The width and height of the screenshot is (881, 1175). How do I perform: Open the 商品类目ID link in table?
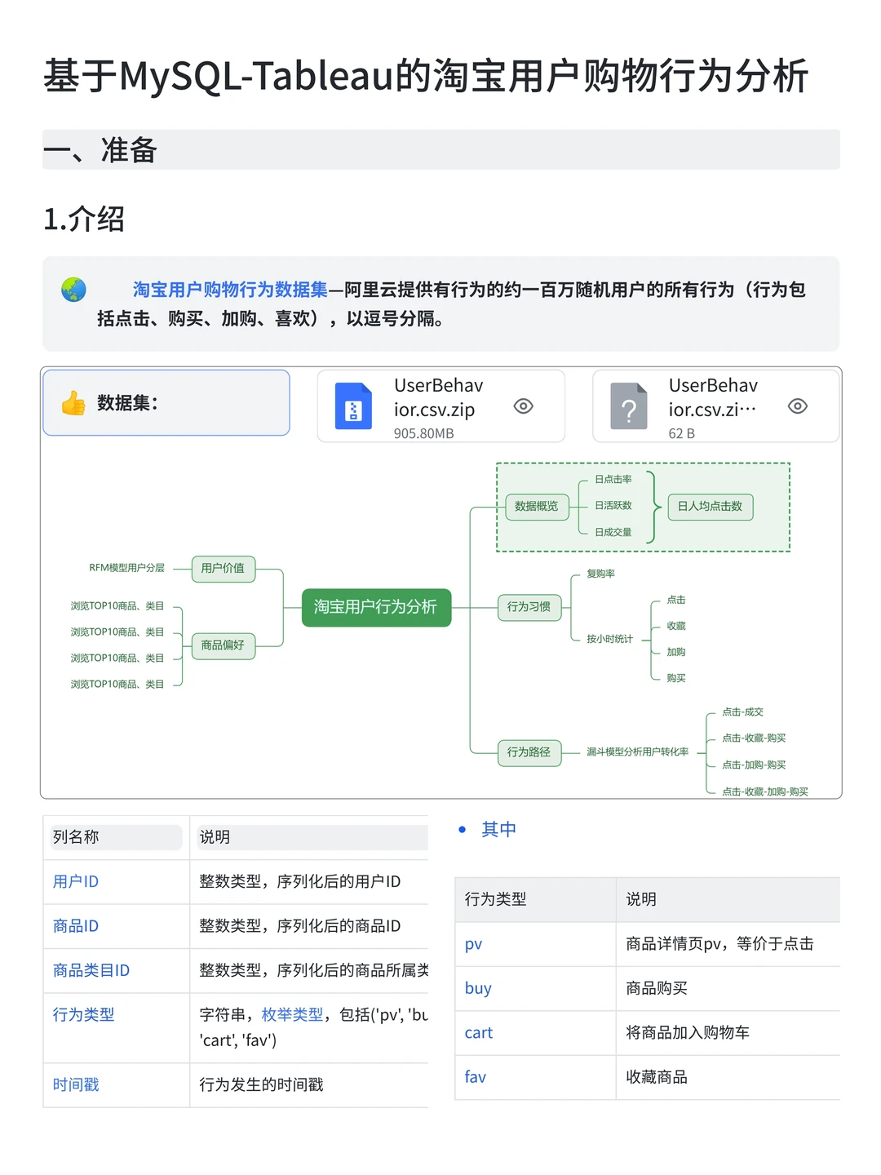(x=91, y=971)
